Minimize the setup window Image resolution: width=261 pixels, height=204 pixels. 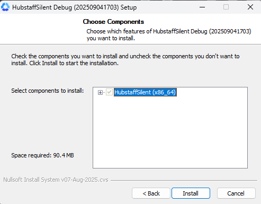[x=202, y=7]
